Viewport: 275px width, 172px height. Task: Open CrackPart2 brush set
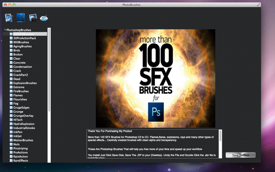pyautogui.click(x=21, y=75)
